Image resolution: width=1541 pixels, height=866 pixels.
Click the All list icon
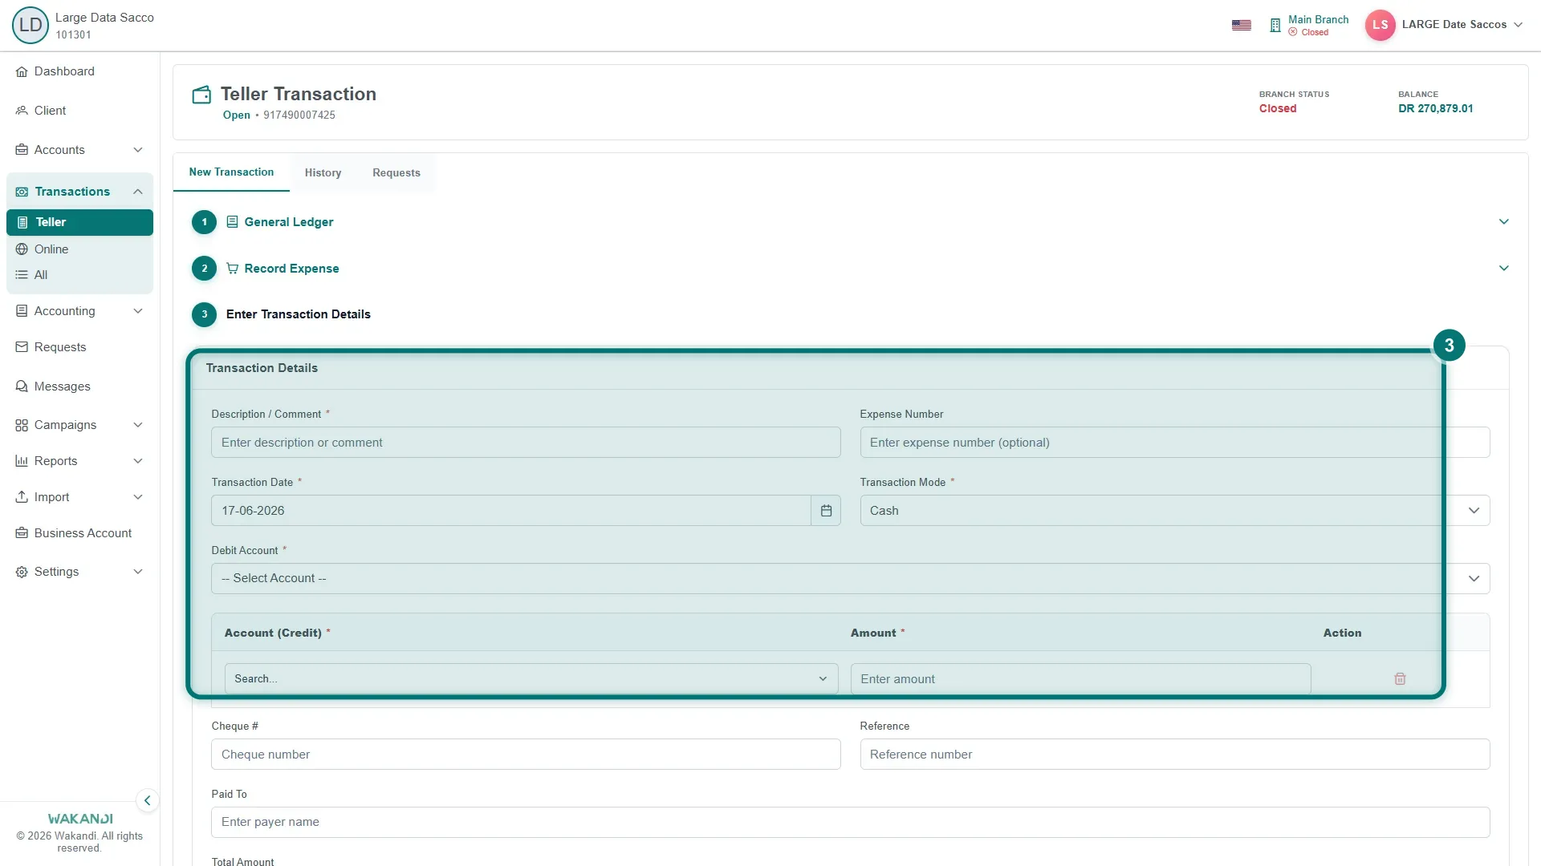coord(22,275)
